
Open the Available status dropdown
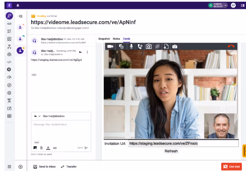(218, 5)
